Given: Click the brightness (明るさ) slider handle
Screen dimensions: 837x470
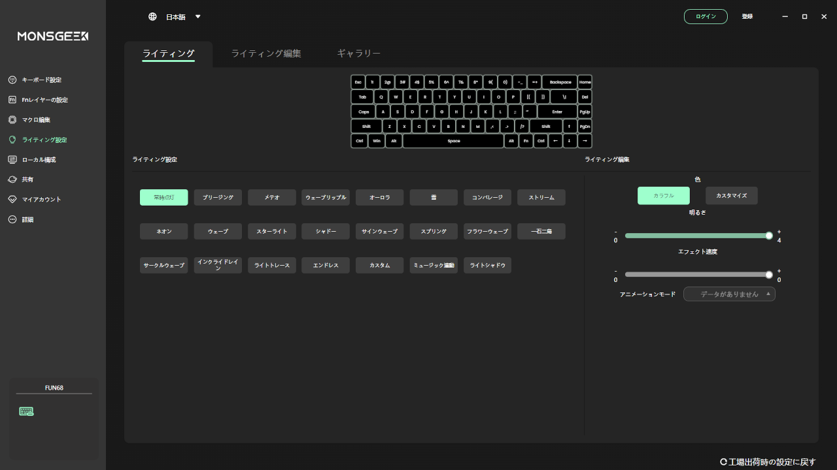Looking at the screenshot, I should pyautogui.click(x=769, y=236).
